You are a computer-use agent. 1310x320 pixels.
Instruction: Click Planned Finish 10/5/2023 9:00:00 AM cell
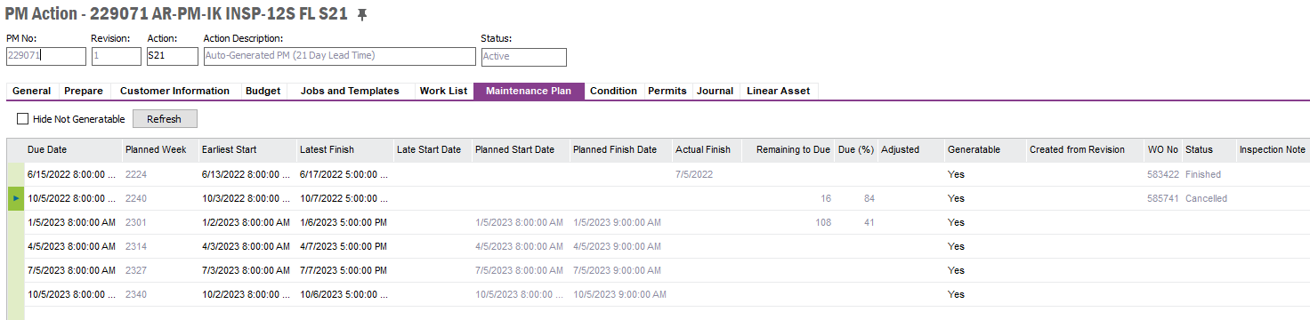pyautogui.click(x=621, y=294)
